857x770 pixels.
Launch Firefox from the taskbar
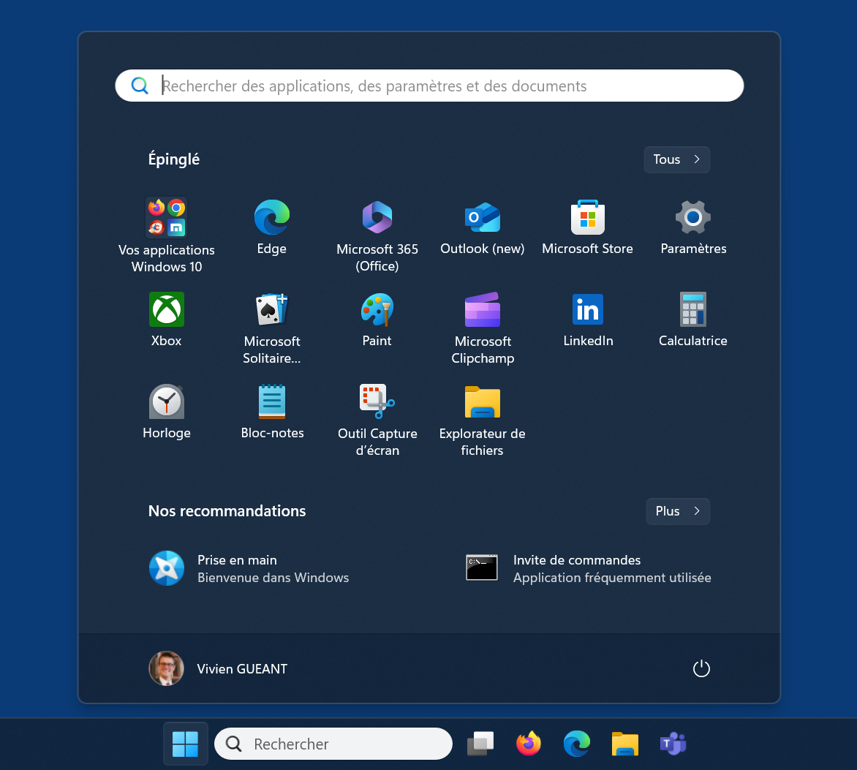click(529, 744)
